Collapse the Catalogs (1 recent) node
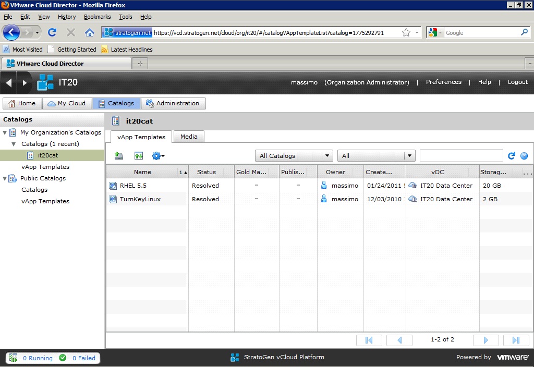Screen dimensions: 534x367 pyautogui.click(x=14, y=144)
